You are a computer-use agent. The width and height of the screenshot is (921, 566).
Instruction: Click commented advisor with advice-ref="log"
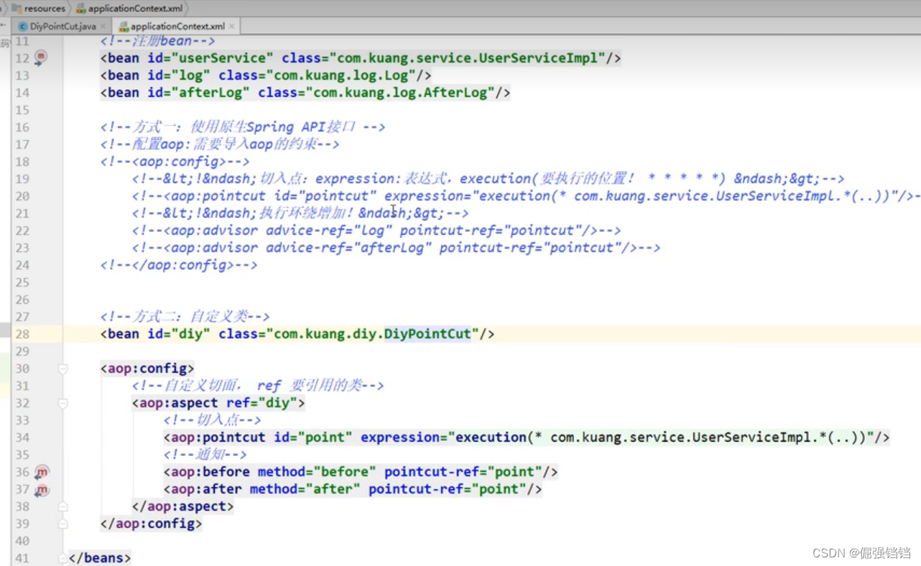[x=376, y=231]
